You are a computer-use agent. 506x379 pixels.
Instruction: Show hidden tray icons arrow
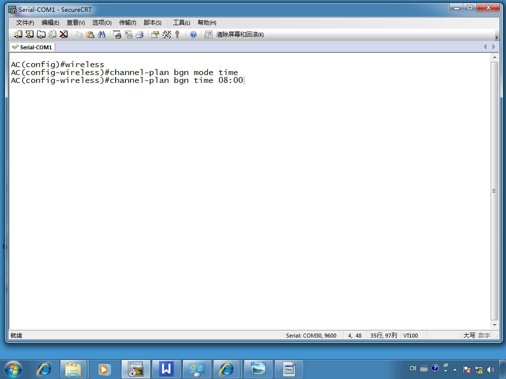point(455,369)
